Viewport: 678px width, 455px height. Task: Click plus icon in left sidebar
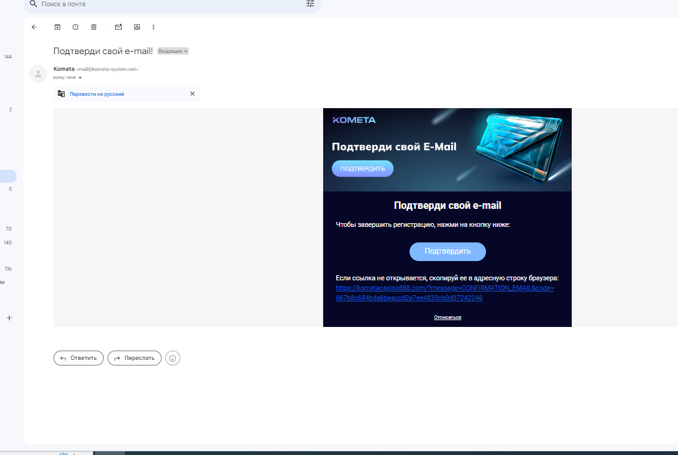(9, 318)
